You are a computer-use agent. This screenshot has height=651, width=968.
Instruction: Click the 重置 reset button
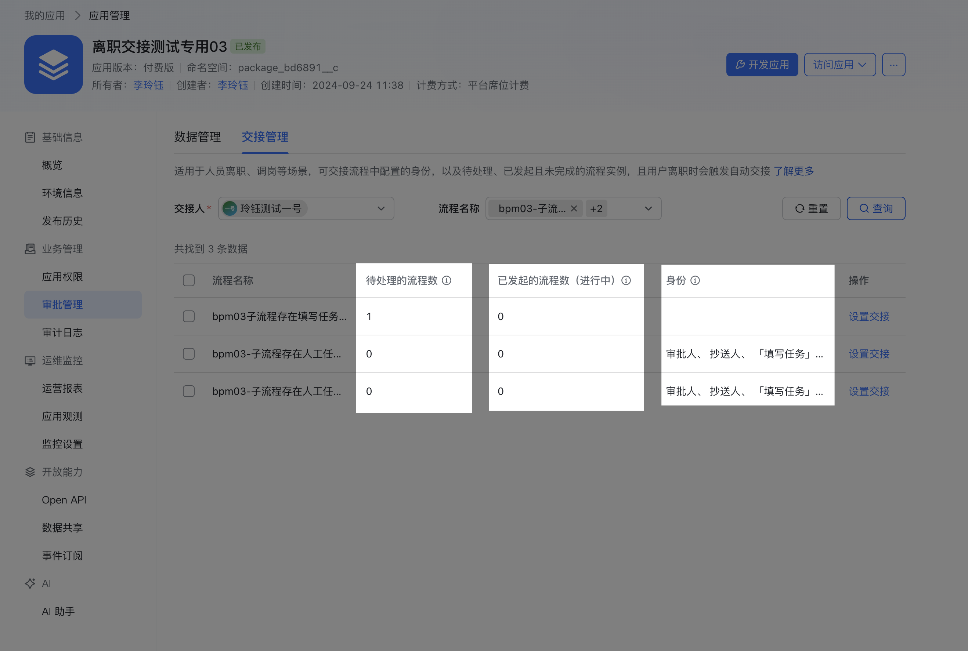[811, 208]
